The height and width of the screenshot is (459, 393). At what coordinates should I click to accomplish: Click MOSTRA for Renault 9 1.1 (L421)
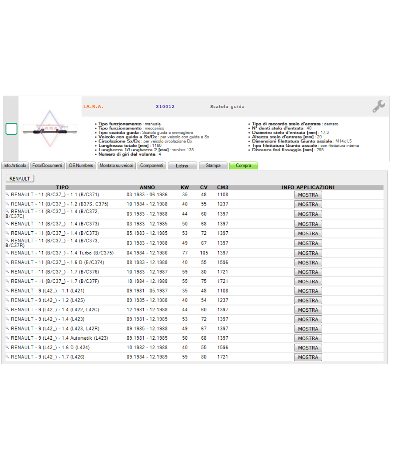(308, 291)
